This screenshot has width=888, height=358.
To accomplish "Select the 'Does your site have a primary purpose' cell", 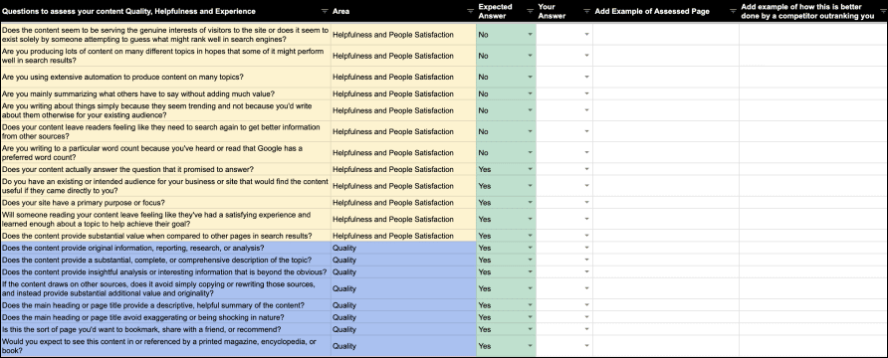I will point(165,203).
